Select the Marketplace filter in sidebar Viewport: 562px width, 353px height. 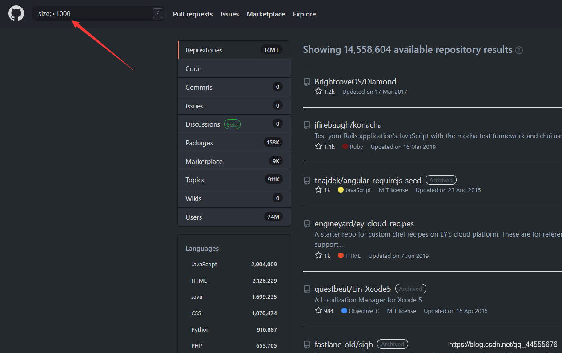[234, 161]
